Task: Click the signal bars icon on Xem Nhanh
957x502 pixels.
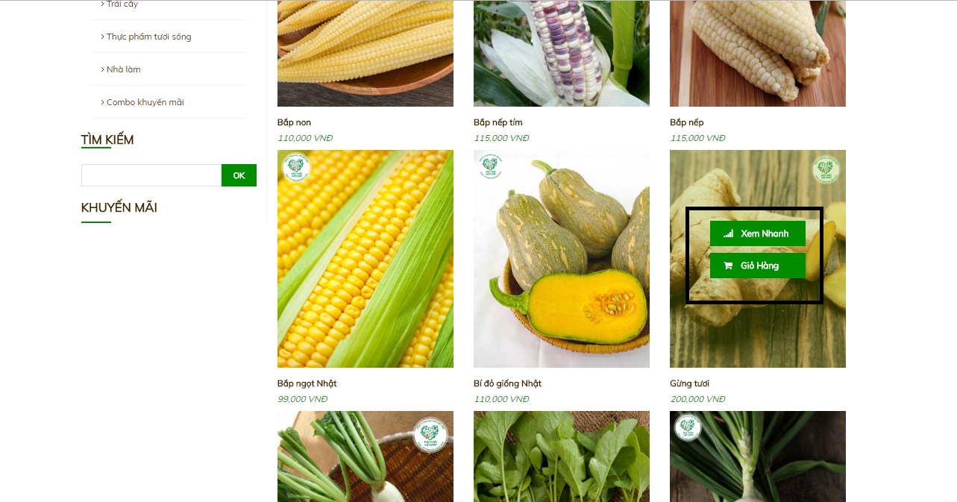Action: point(729,233)
